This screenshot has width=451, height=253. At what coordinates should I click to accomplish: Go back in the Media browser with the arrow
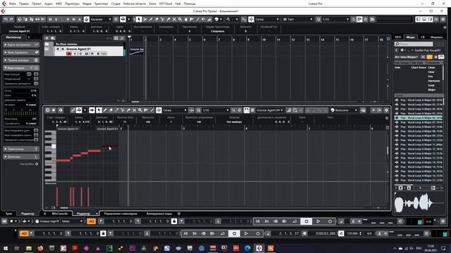(396, 50)
